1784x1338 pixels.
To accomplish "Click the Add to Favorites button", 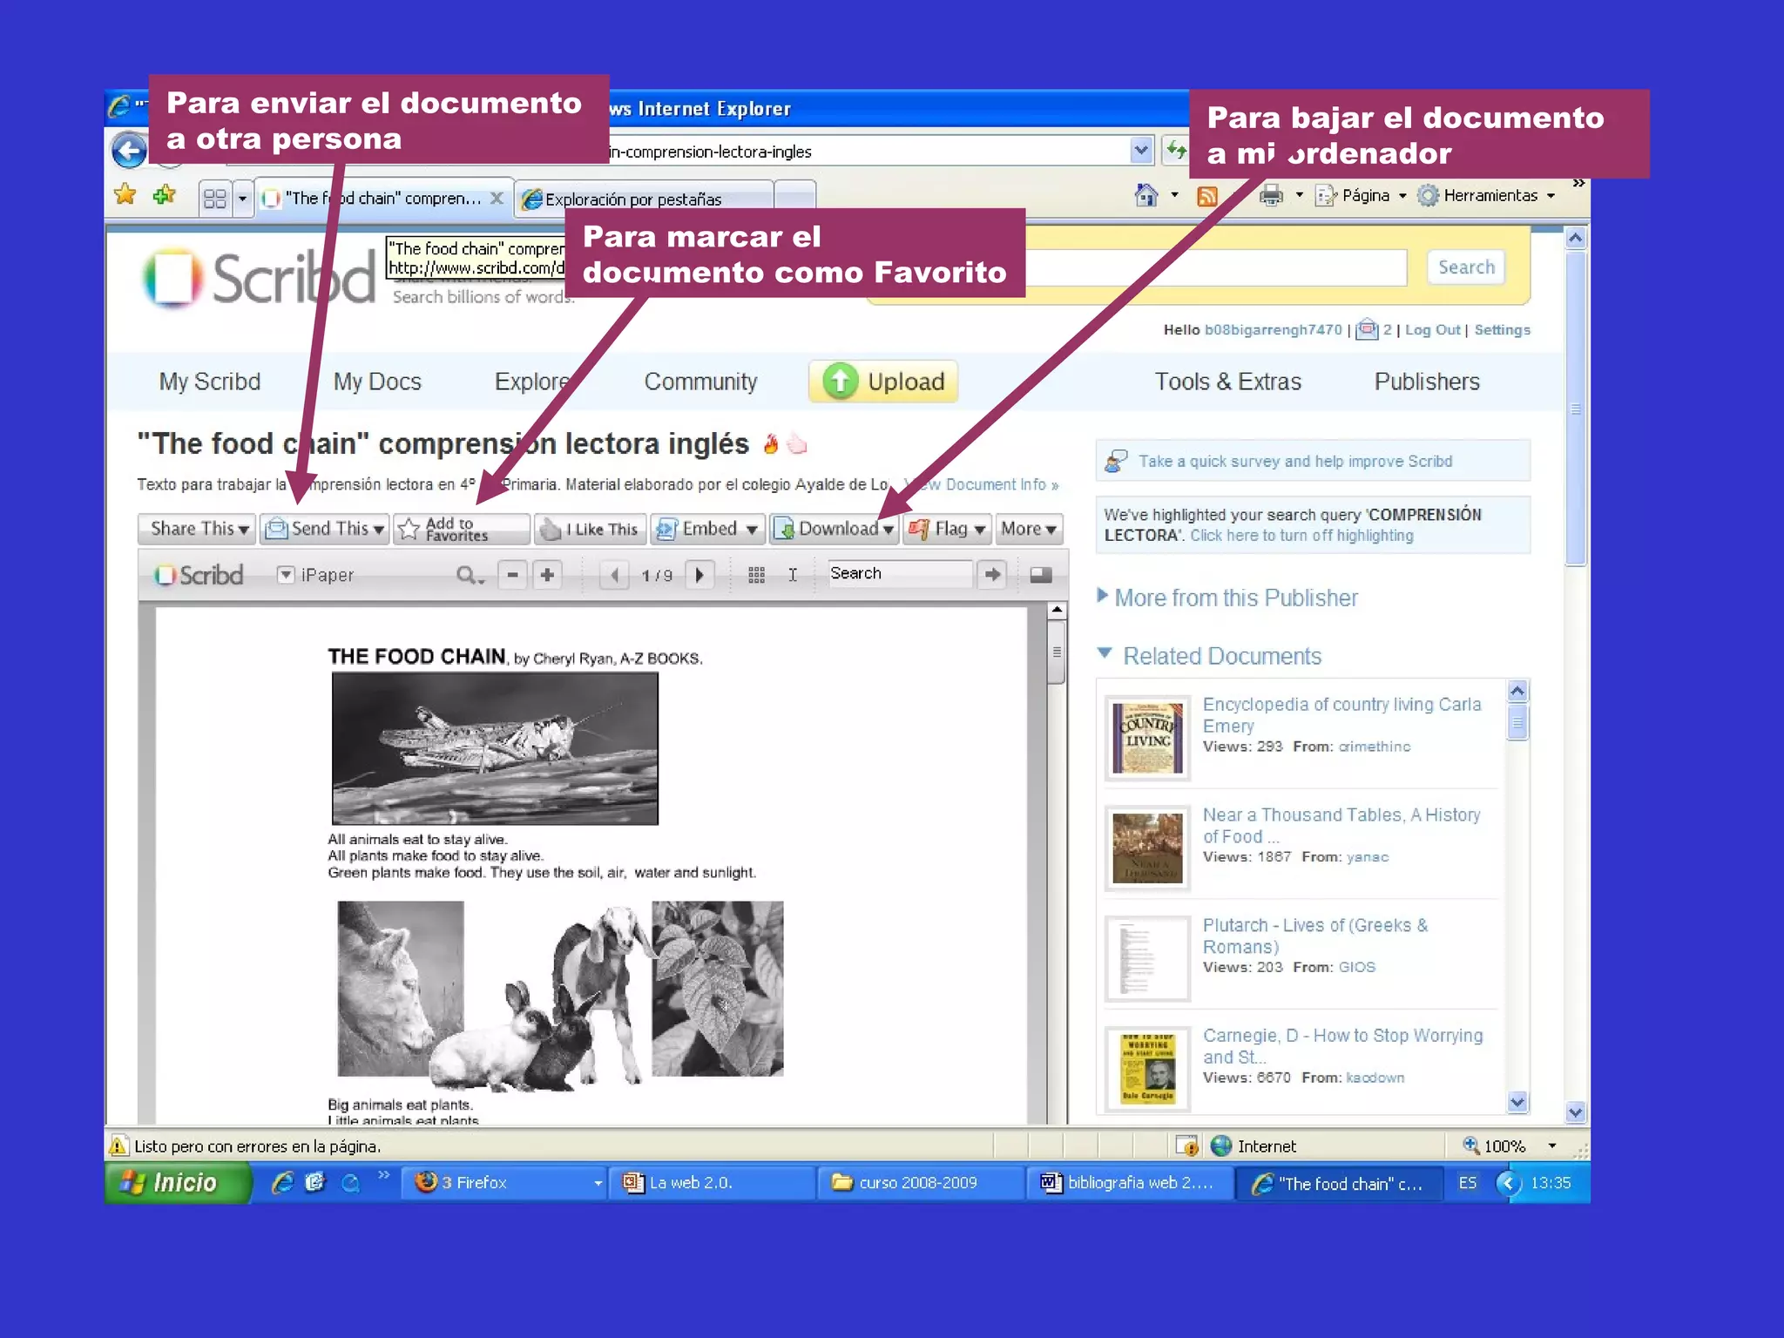I will click(x=462, y=529).
